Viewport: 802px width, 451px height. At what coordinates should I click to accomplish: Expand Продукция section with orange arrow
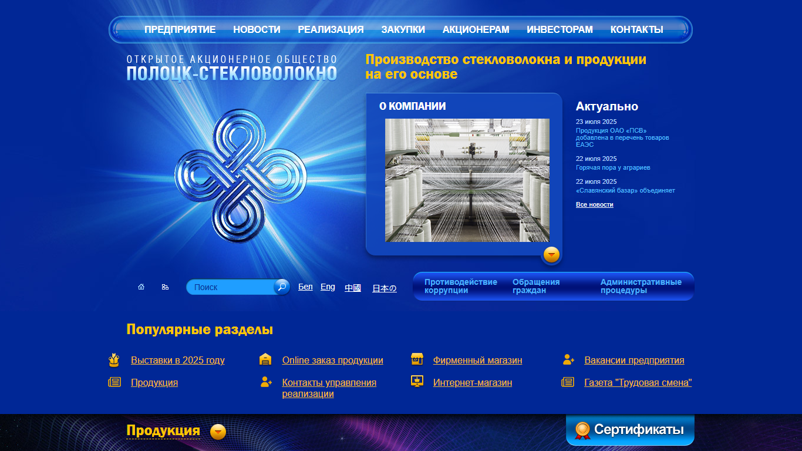pos(218,432)
